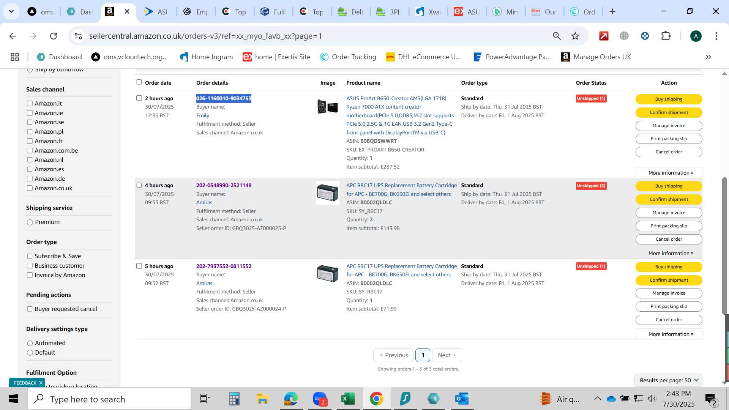The width and height of the screenshot is (729, 410).
Task: Expand More information for order 202-0548990-2521148
Action: point(671,253)
